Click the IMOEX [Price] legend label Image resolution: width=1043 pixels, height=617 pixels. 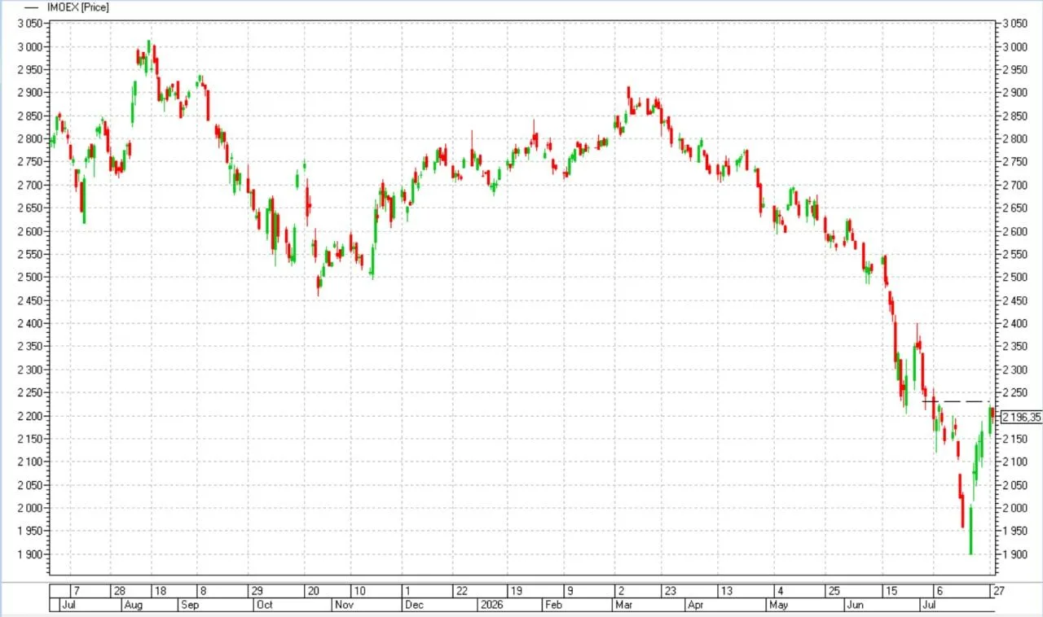78,7
